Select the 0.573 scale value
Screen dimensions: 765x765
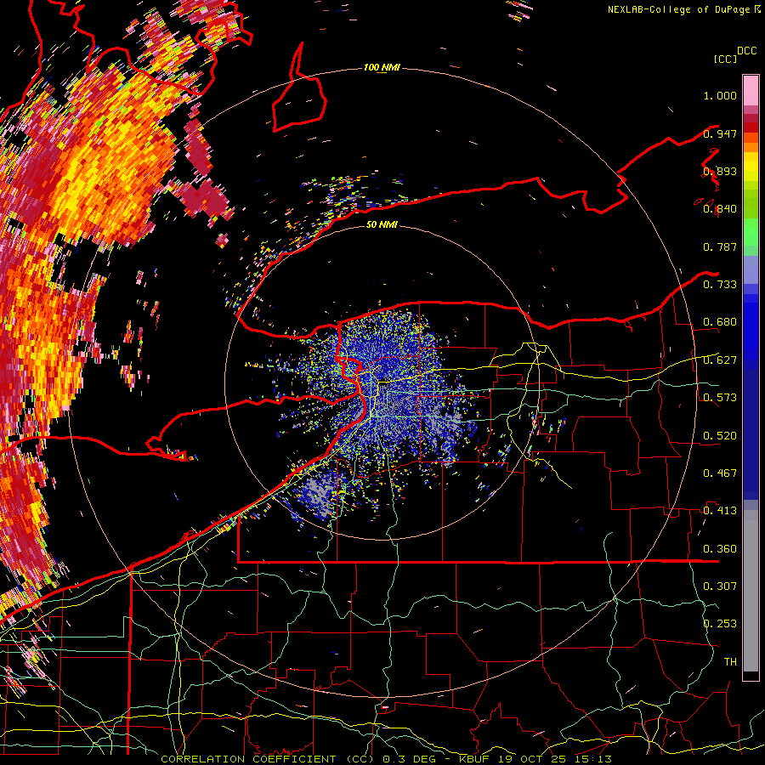[720, 398]
